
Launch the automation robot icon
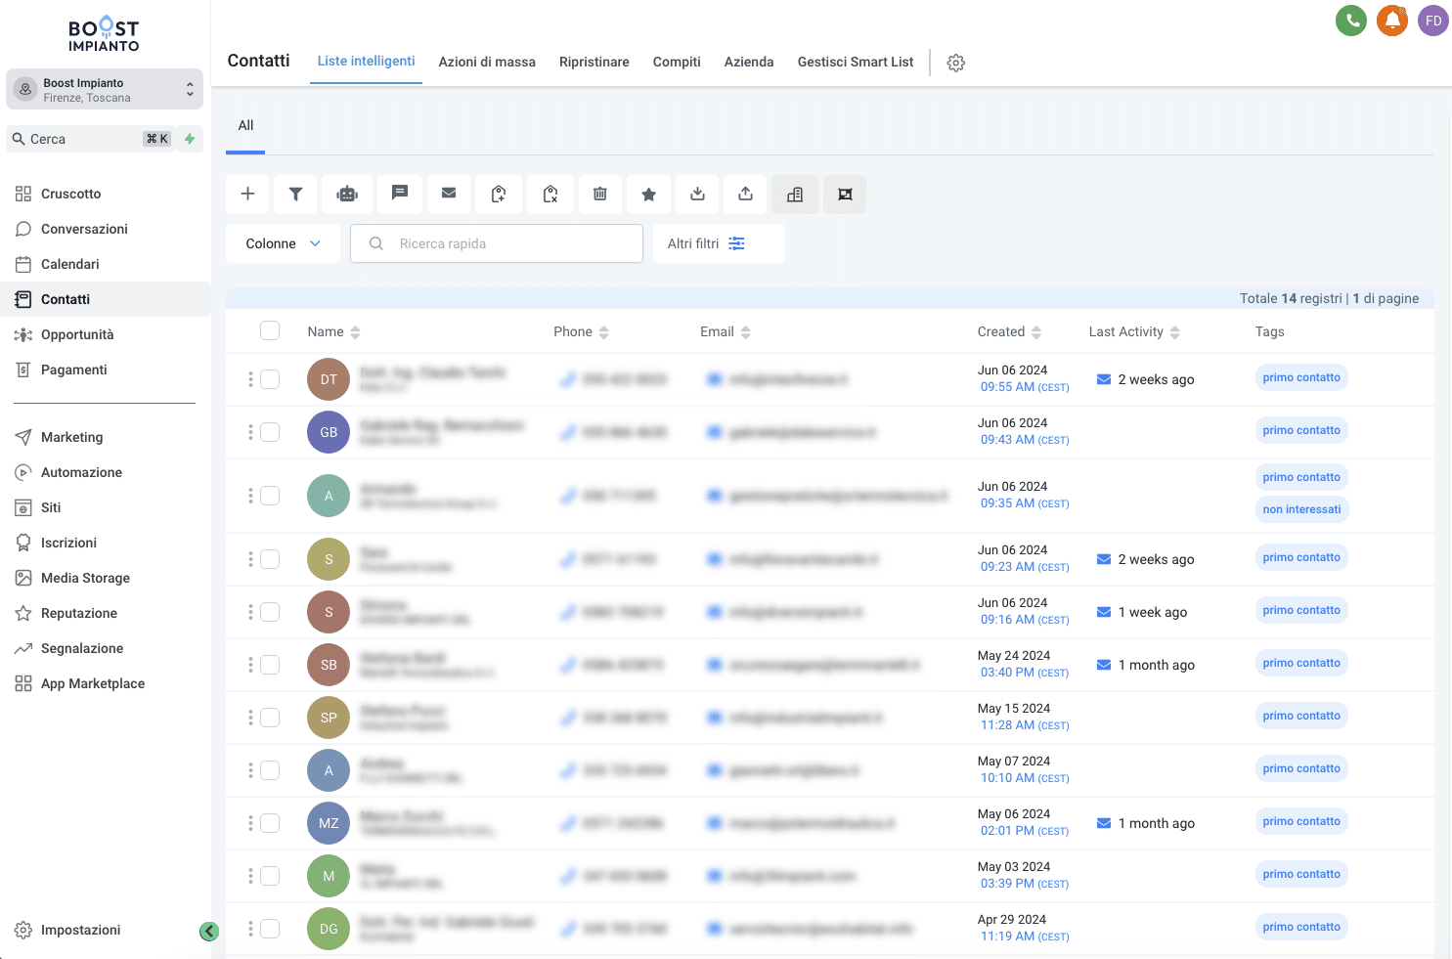click(x=348, y=195)
